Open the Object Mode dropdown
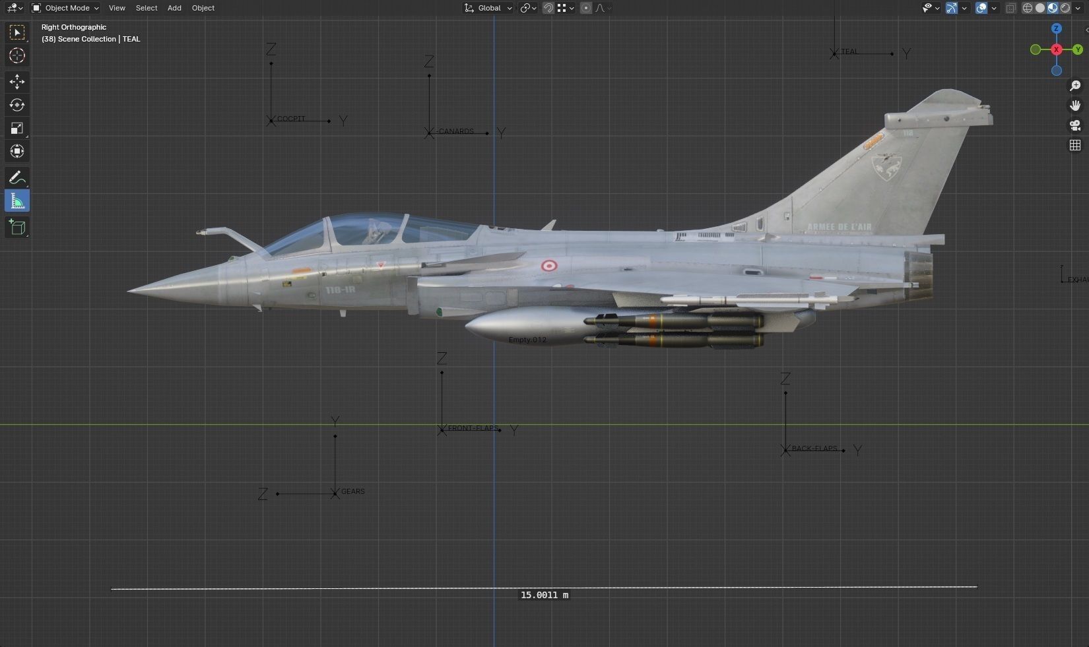 click(x=65, y=8)
